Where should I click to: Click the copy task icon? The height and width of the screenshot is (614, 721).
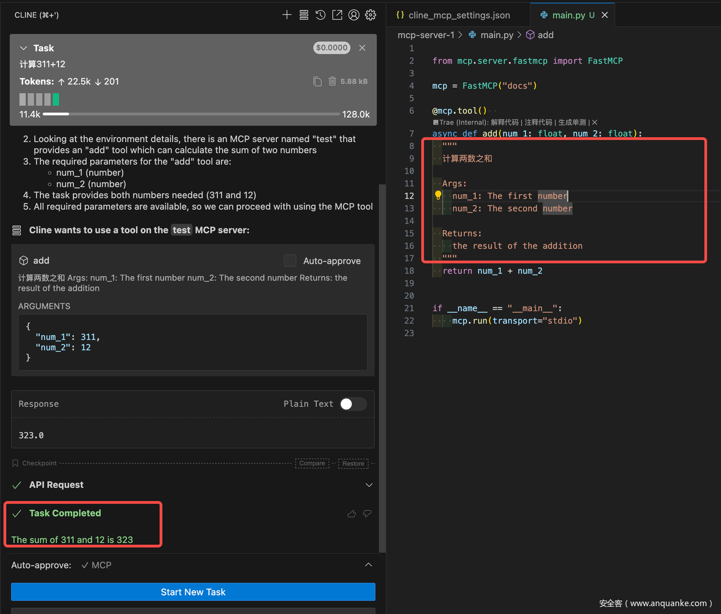(x=318, y=82)
